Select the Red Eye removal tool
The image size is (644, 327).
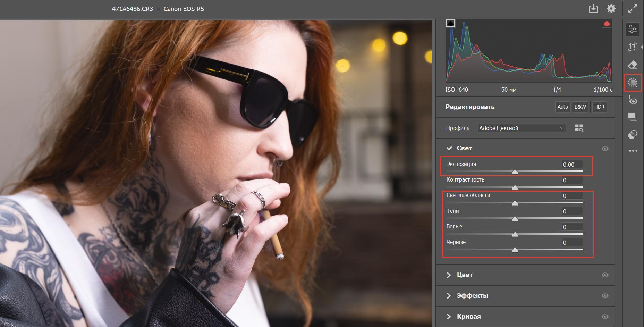tap(633, 101)
